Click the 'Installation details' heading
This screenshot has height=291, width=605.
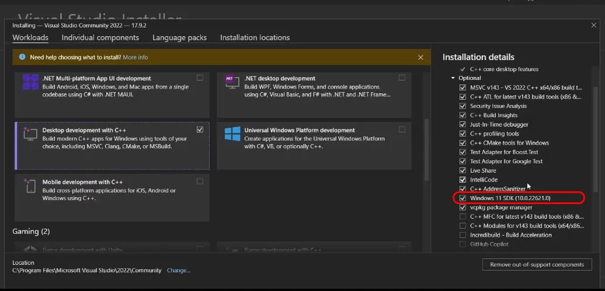[478, 57]
